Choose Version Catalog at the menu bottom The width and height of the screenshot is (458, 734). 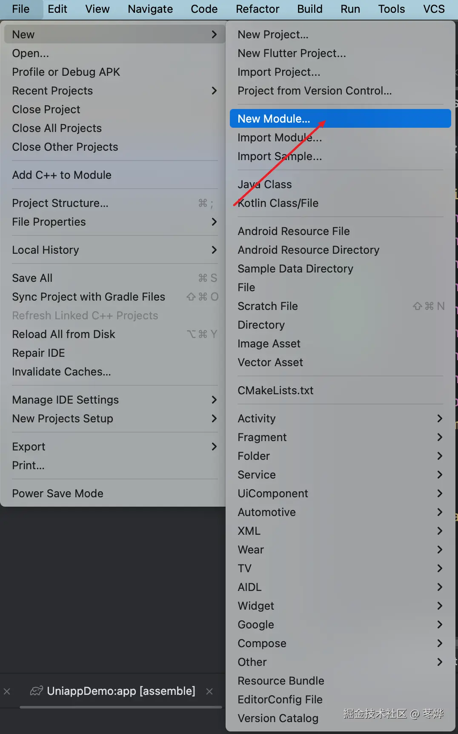pyautogui.click(x=278, y=718)
